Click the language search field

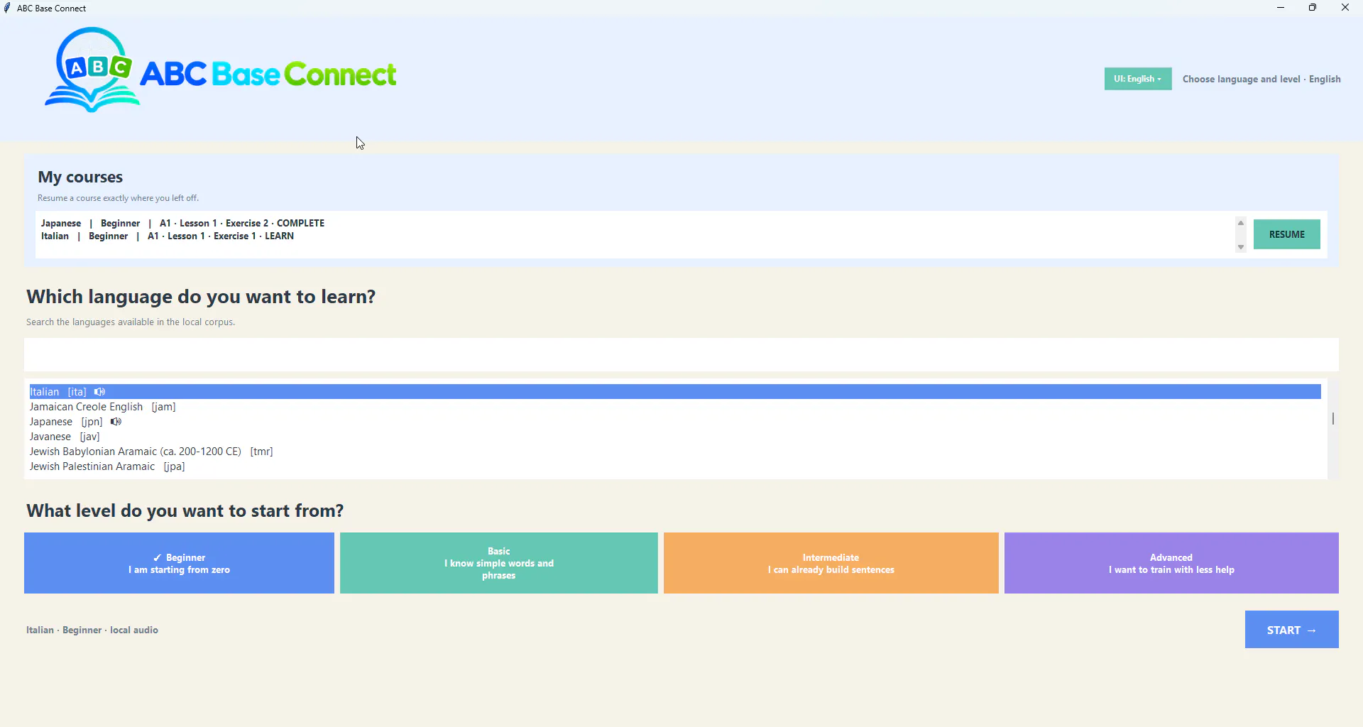tap(681, 354)
